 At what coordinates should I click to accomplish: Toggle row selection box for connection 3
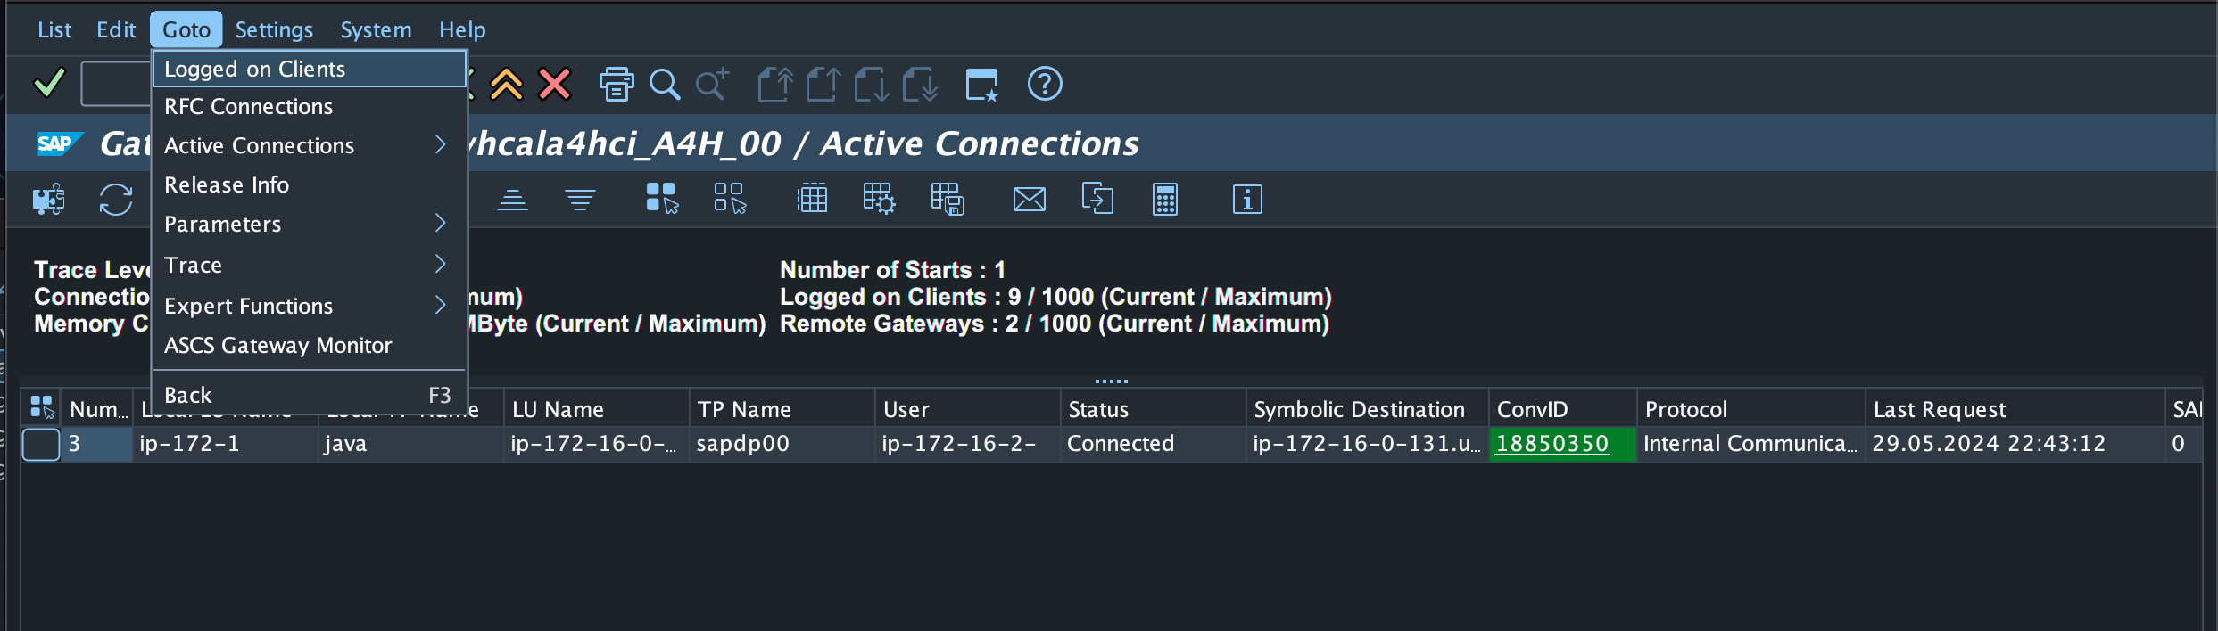pos(41,444)
